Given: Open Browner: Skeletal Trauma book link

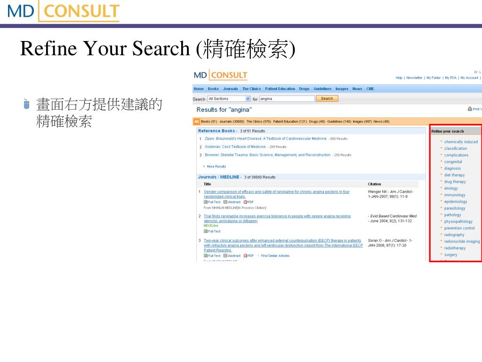Looking at the screenshot, I should [x=268, y=155].
